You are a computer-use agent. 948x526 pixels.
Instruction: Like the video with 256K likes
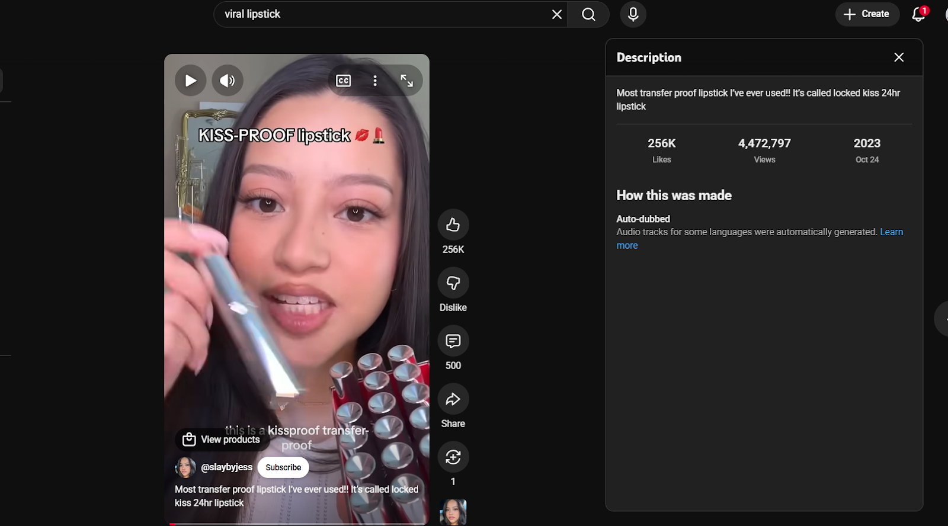coord(453,225)
